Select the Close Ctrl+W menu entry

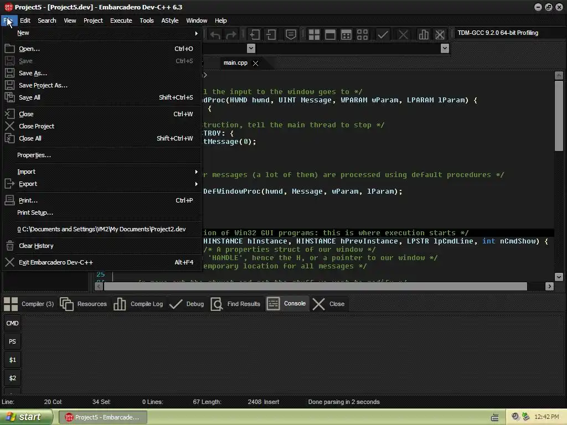click(102, 114)
